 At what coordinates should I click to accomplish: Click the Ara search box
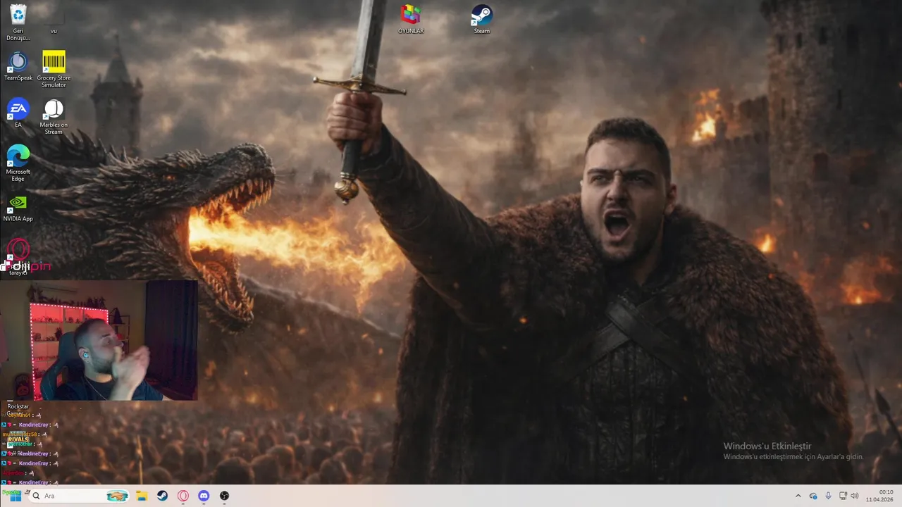tap(80, 496)
